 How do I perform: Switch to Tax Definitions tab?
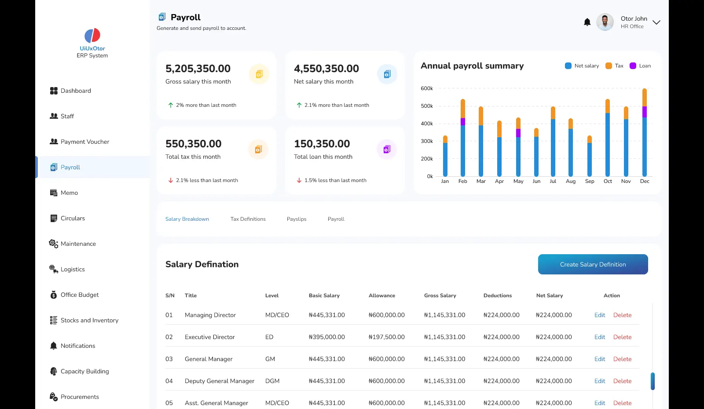[x=248, y=219]
